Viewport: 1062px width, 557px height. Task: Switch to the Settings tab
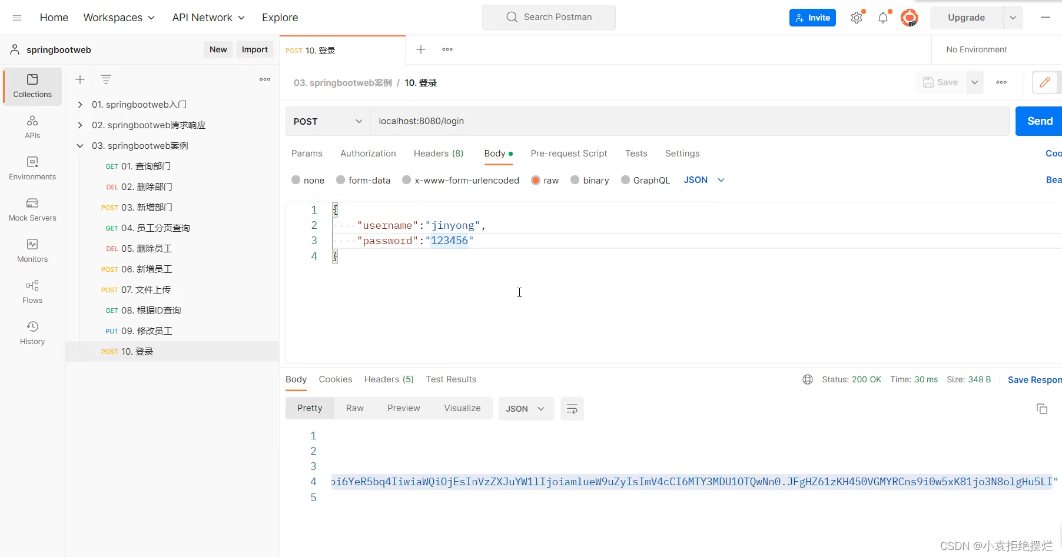[x=682, y=154]
